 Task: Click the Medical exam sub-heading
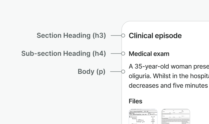click(149, 54)
